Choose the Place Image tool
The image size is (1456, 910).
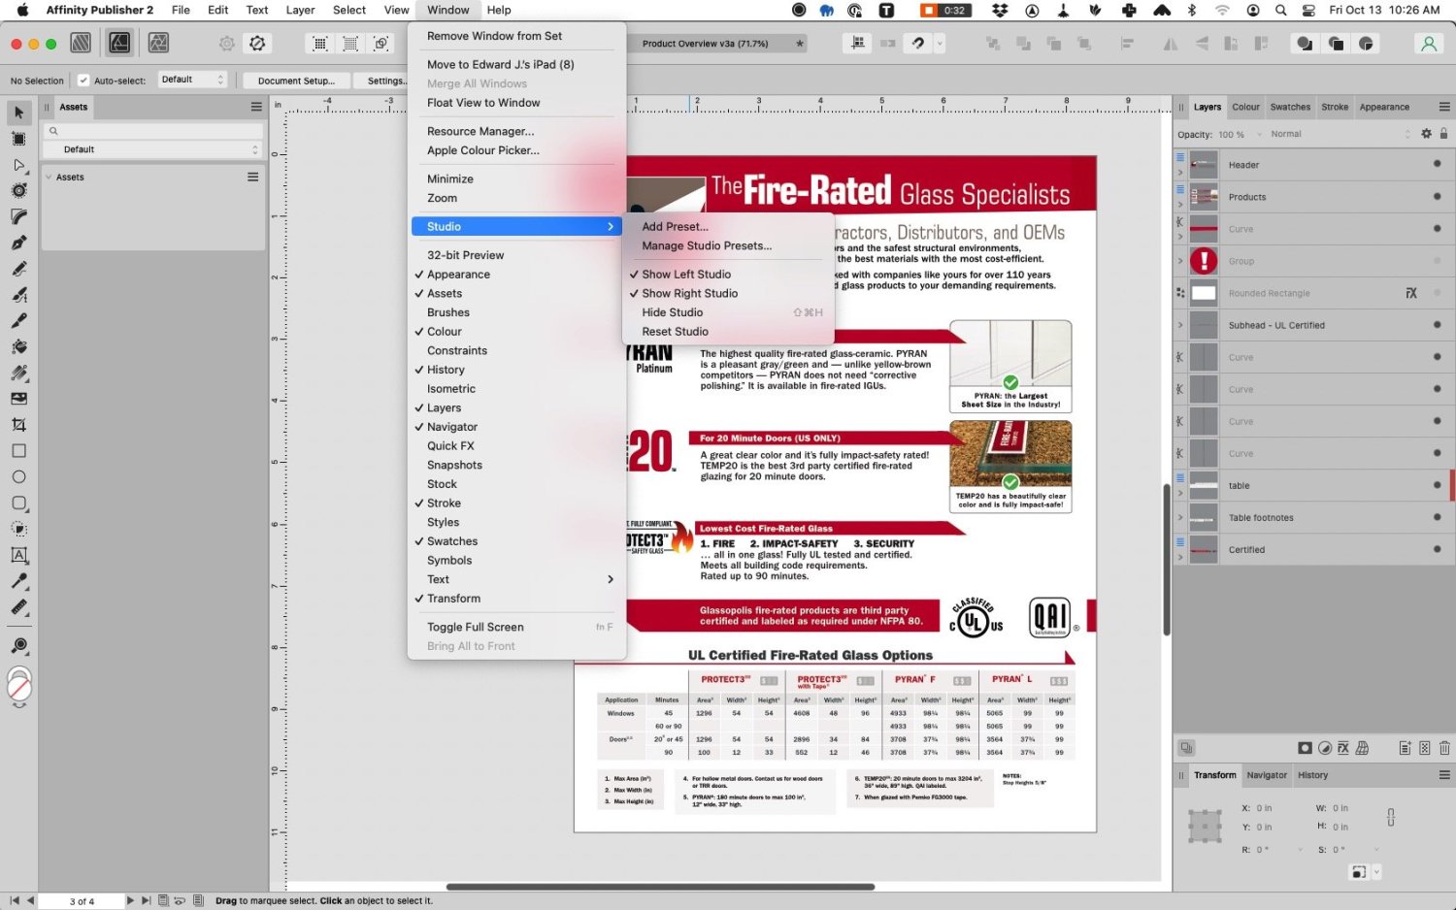[x=17, y=398]
